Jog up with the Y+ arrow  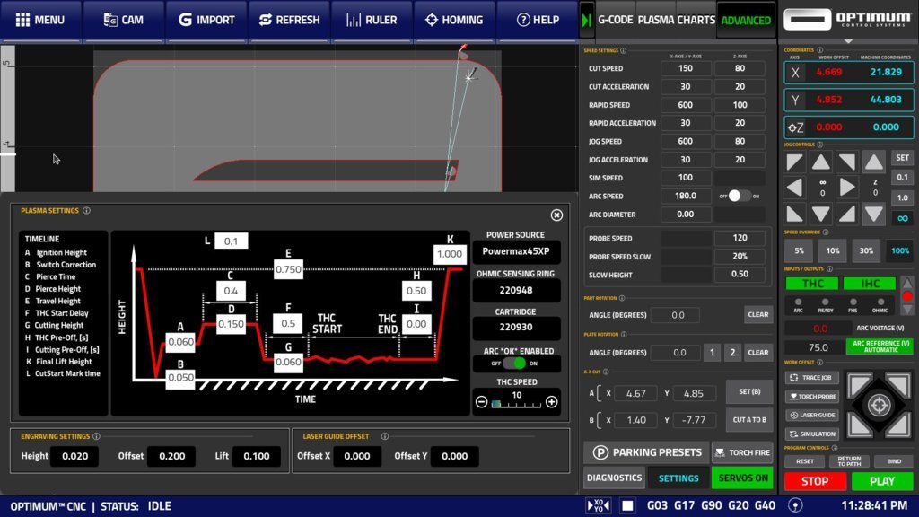point(820,162)
